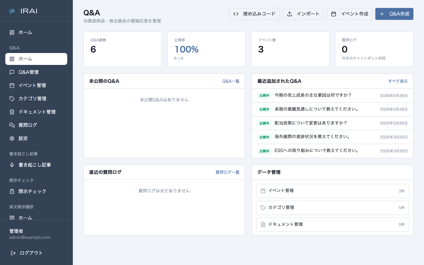Open カテゴリ管理 row in データ管理 panel
Image resolution: width=424 pixels, height=265 pixels.
[x=332, y=208]
